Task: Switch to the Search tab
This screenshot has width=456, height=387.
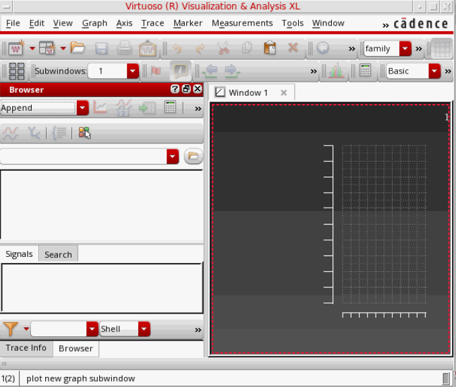Action: 58,254
